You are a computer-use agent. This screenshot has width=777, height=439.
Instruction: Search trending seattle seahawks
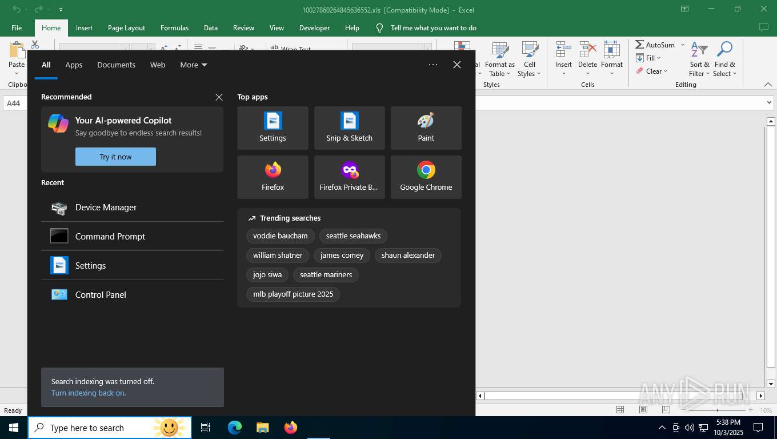353,236
